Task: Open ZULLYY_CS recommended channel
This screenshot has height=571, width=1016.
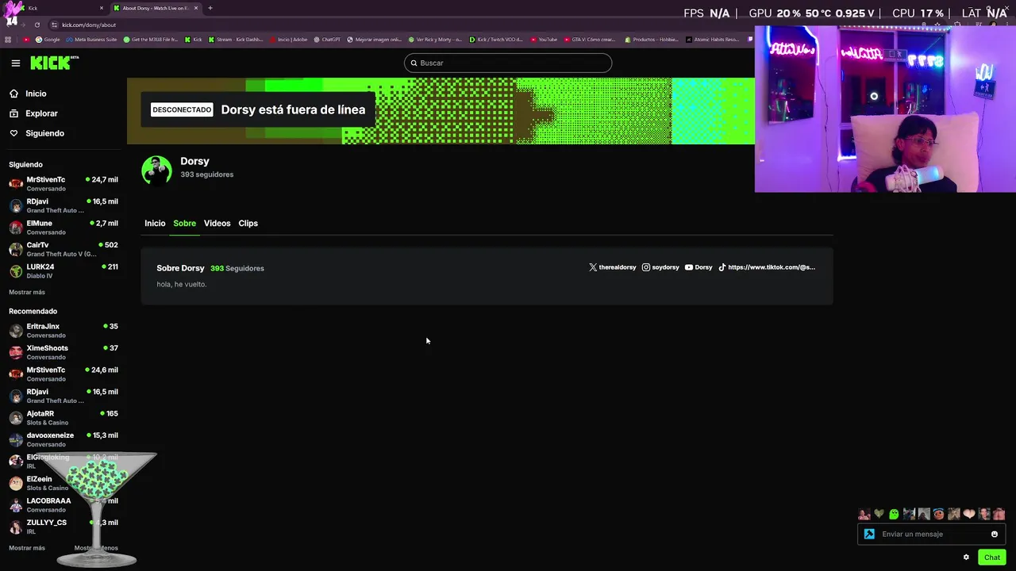Action: tap(63, 527)
